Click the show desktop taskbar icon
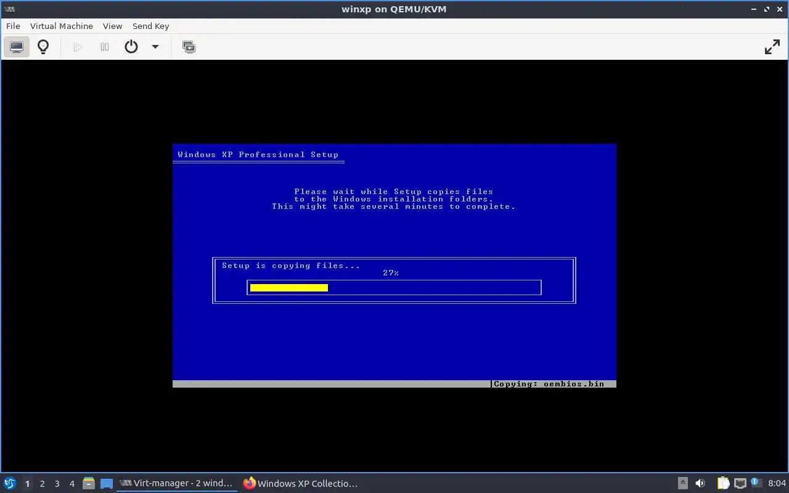Screen dimensions: 789x493 tap(107, 484)
